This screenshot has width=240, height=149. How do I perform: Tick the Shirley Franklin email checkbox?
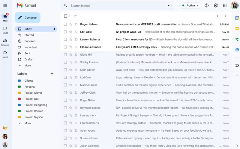65,62
